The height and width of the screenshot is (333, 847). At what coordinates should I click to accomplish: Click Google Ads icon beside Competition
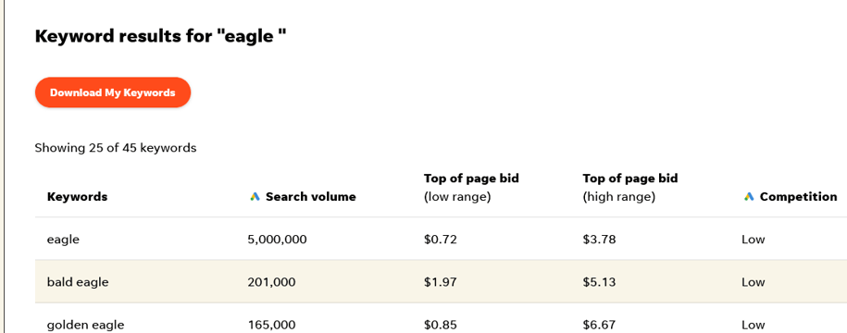point(749,196)
